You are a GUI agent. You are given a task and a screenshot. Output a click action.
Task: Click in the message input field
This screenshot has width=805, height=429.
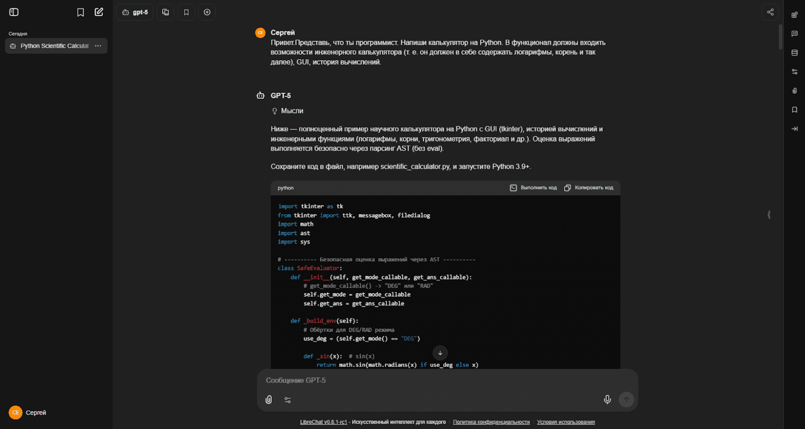(x=413, y=380)
